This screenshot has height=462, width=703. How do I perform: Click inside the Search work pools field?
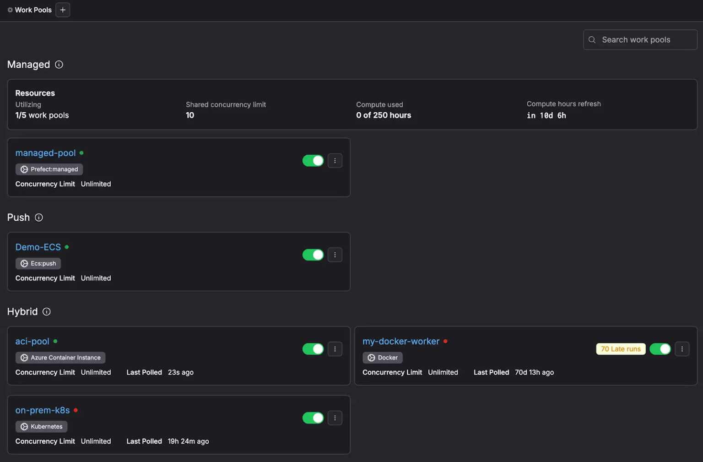click(x=641, y=40)
